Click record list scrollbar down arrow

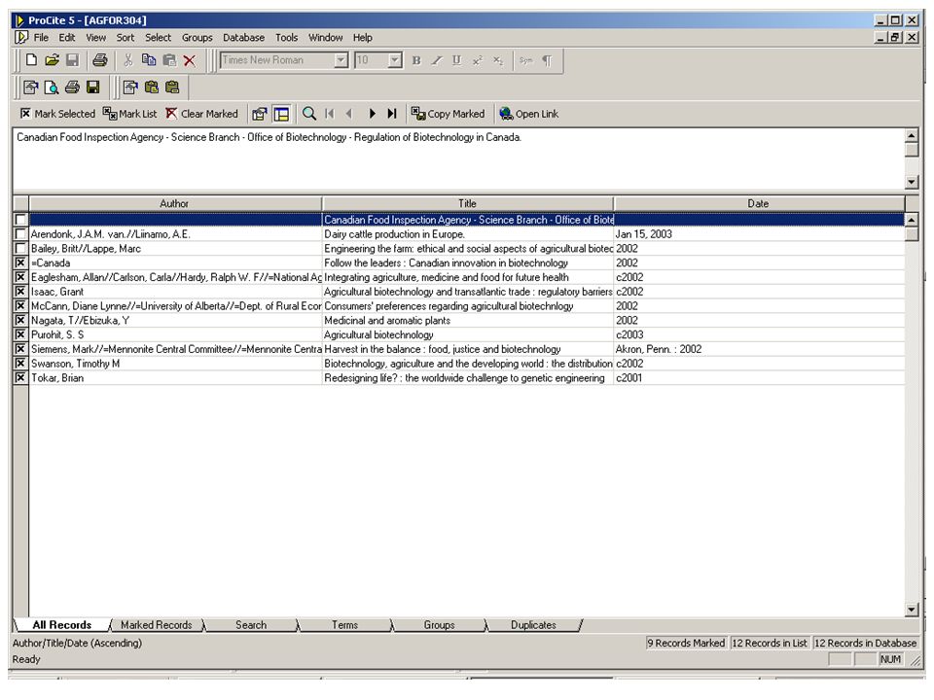point(912,610)
